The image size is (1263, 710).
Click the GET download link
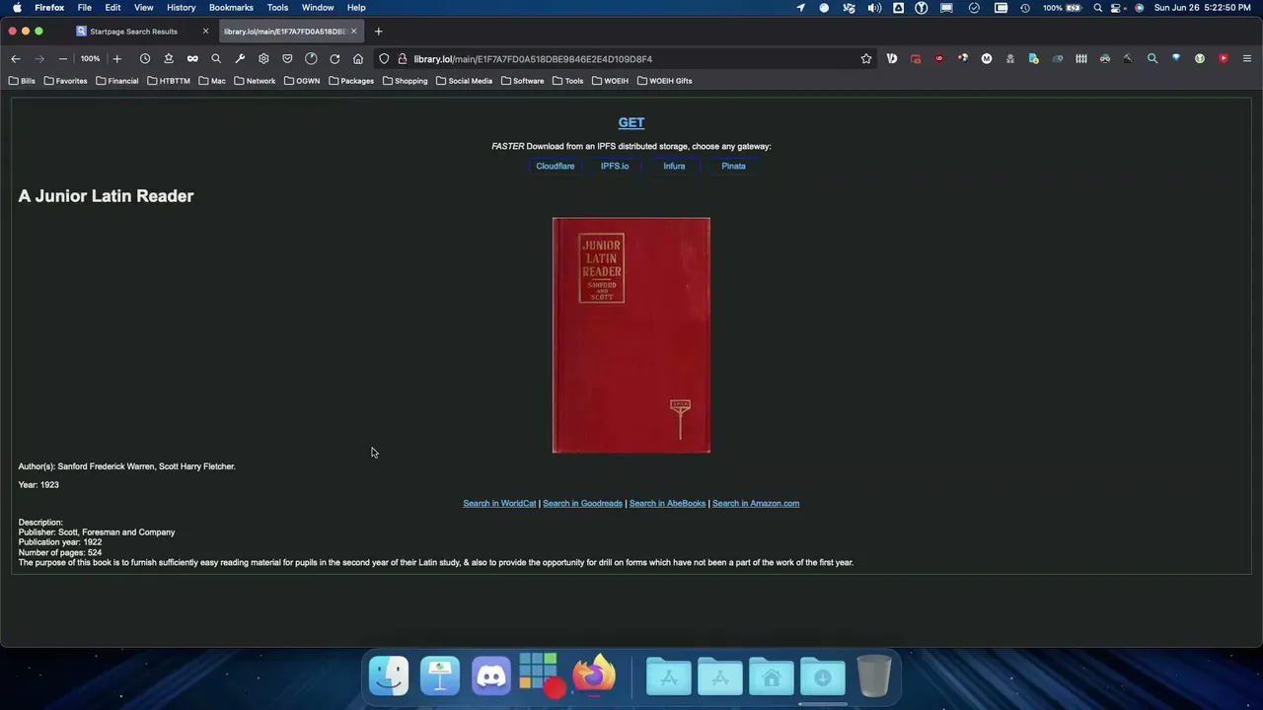[x=631, y=123]
